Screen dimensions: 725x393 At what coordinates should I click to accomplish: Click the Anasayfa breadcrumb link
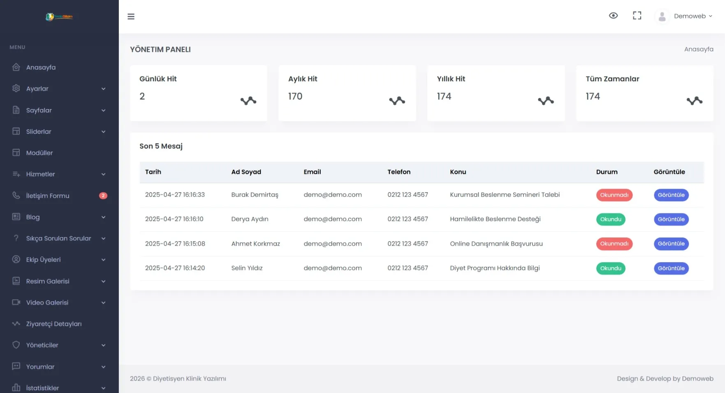pos(698,49)
